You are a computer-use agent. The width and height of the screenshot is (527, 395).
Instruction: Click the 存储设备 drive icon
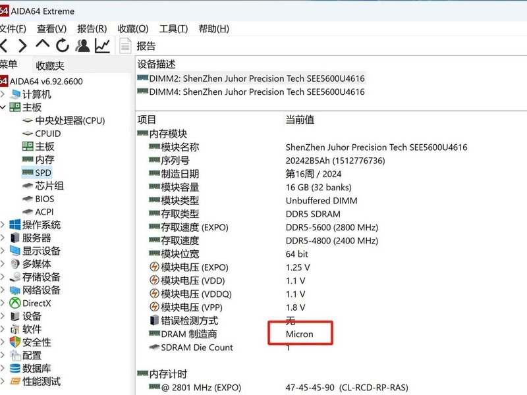coord(14,276)
